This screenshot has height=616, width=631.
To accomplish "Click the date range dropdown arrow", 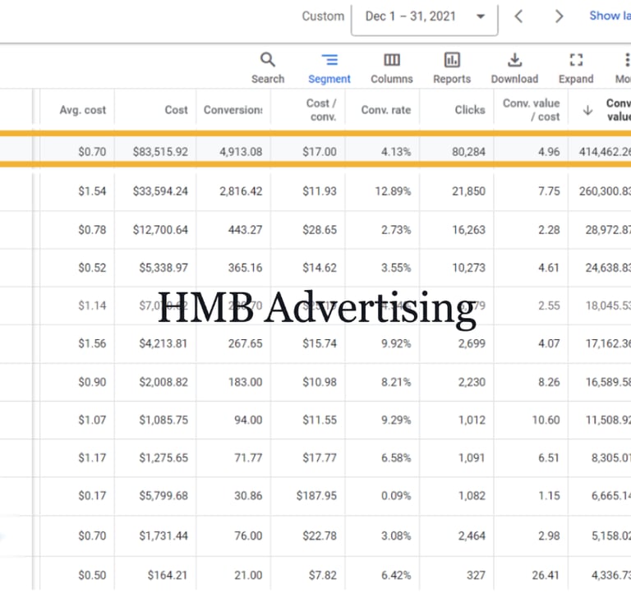I will 480,16.
